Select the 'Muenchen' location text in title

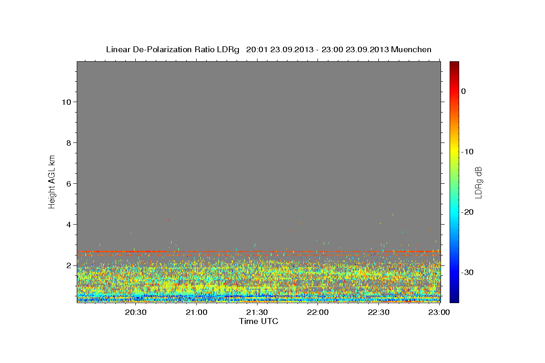tap(411, 49)
